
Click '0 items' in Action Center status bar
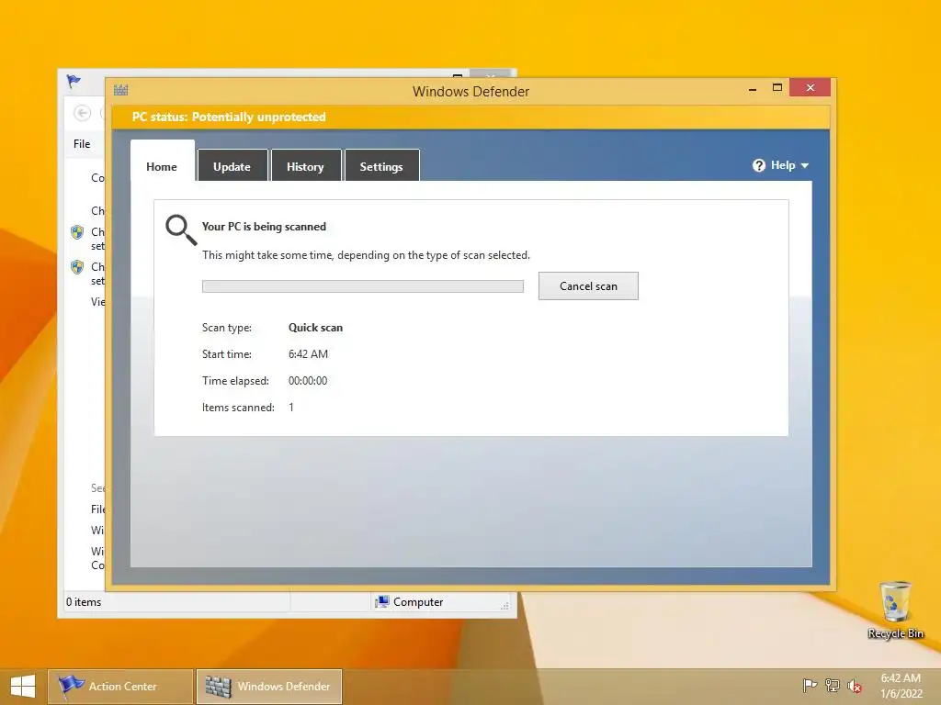pyautogui.click(x=84, y=602)
